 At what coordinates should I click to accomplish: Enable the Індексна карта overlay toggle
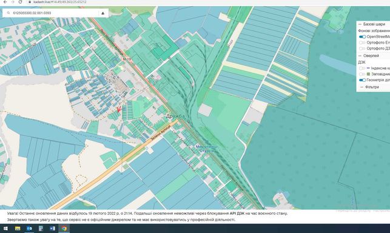coord(362,68)
